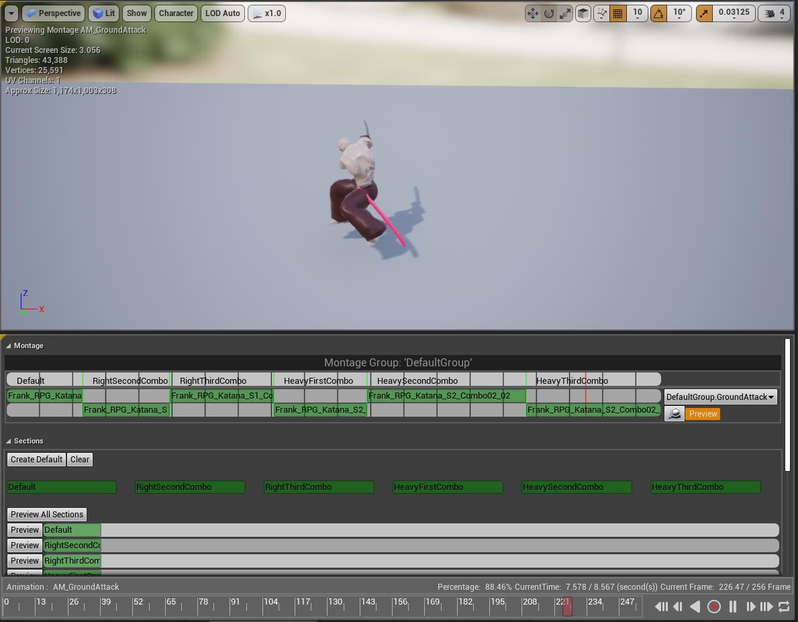Click the record animation button
Viewport: 798px width, 622px height.
pos(714,607)
